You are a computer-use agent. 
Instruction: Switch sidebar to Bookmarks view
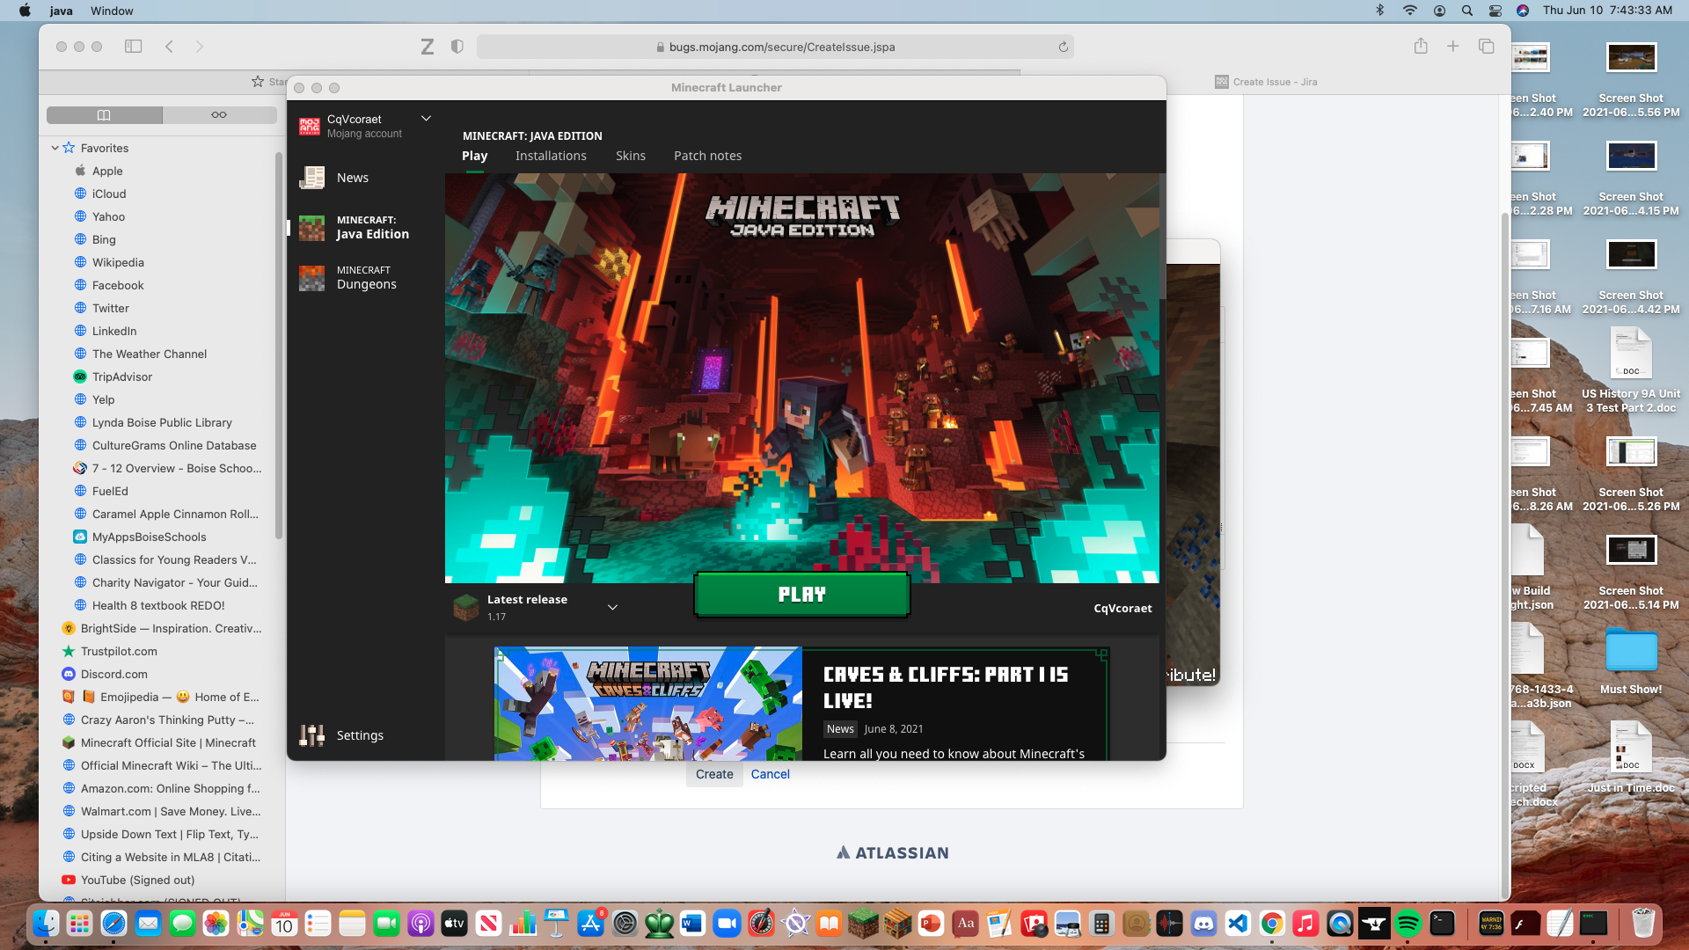(104, 115)
